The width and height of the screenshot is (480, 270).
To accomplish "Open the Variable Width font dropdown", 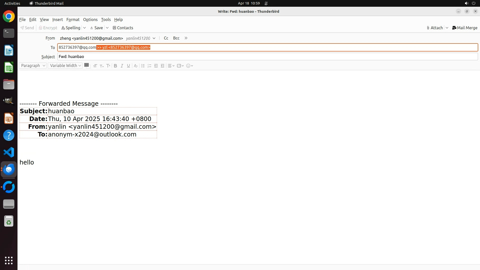I will pos(65,65).
